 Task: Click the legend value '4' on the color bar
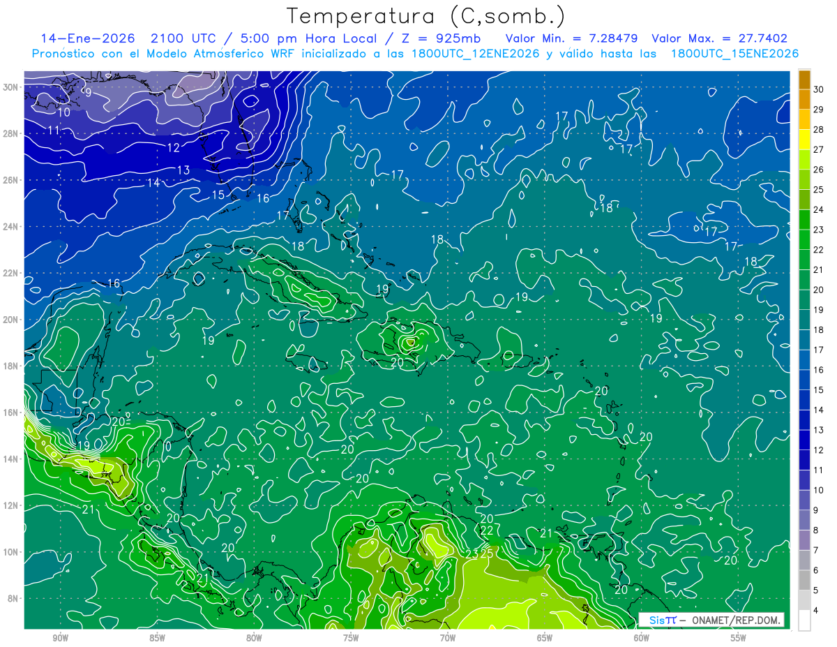click(x=816, y=610)
